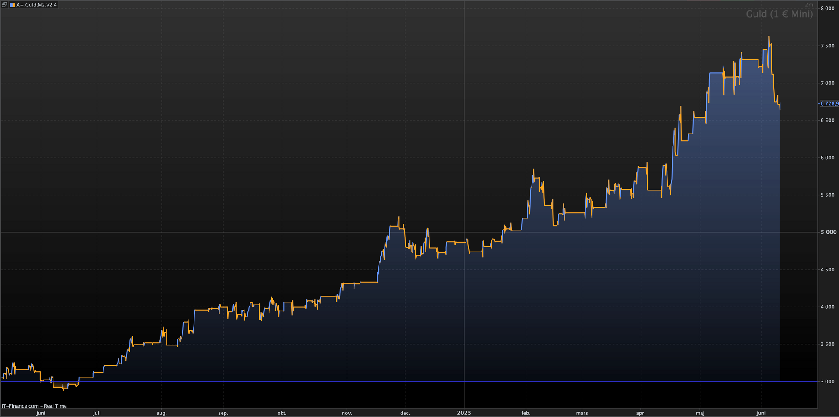Image resolution: width=839 pixels, height=417 pixels.
Task: Click the 7 500 level on price scale
Action: click(x=828, y=46)
